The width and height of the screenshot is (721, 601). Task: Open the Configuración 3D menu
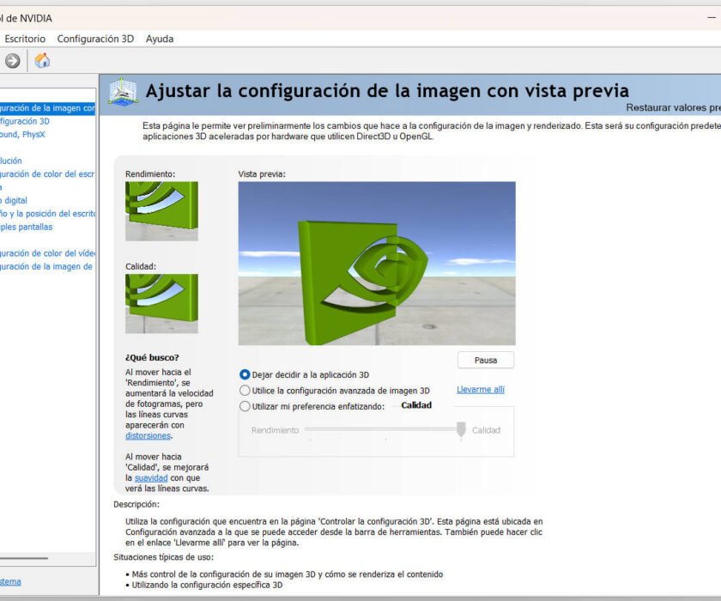pyautogui.click(x=95, y=39)
